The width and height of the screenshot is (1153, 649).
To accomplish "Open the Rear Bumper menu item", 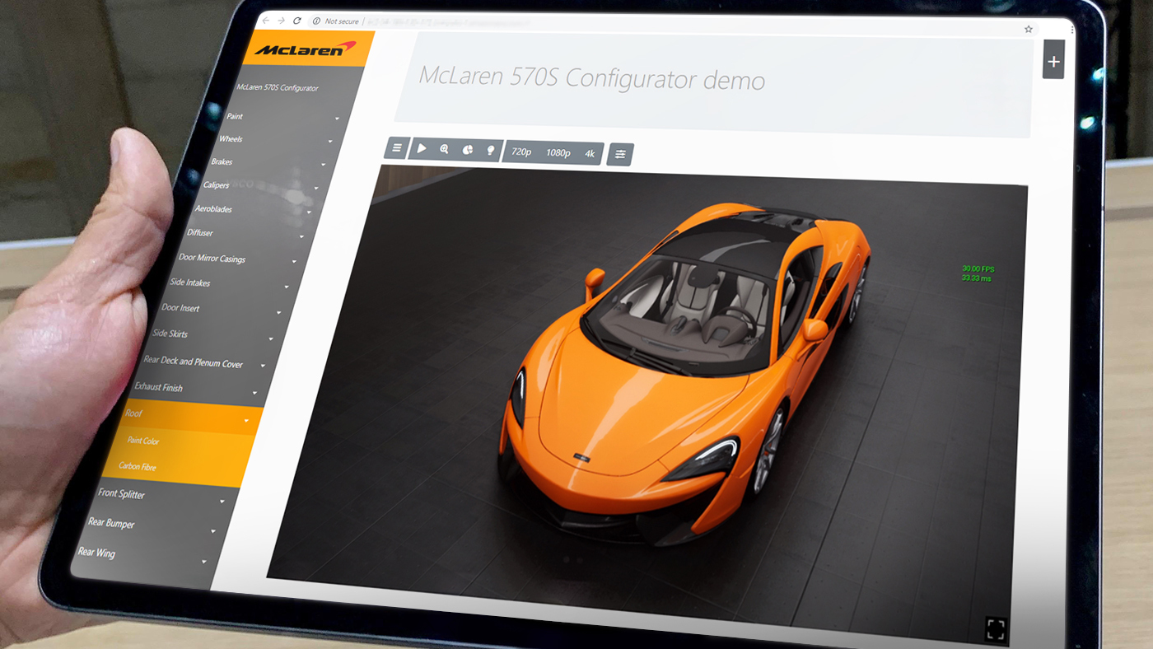I will pyautogui.click(x=111, y=522).
